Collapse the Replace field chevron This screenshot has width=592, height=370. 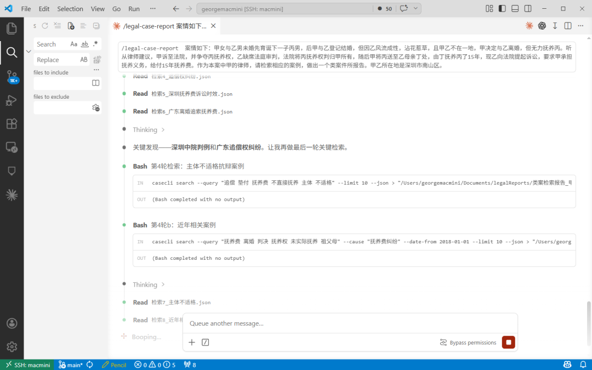coord(29,52)
